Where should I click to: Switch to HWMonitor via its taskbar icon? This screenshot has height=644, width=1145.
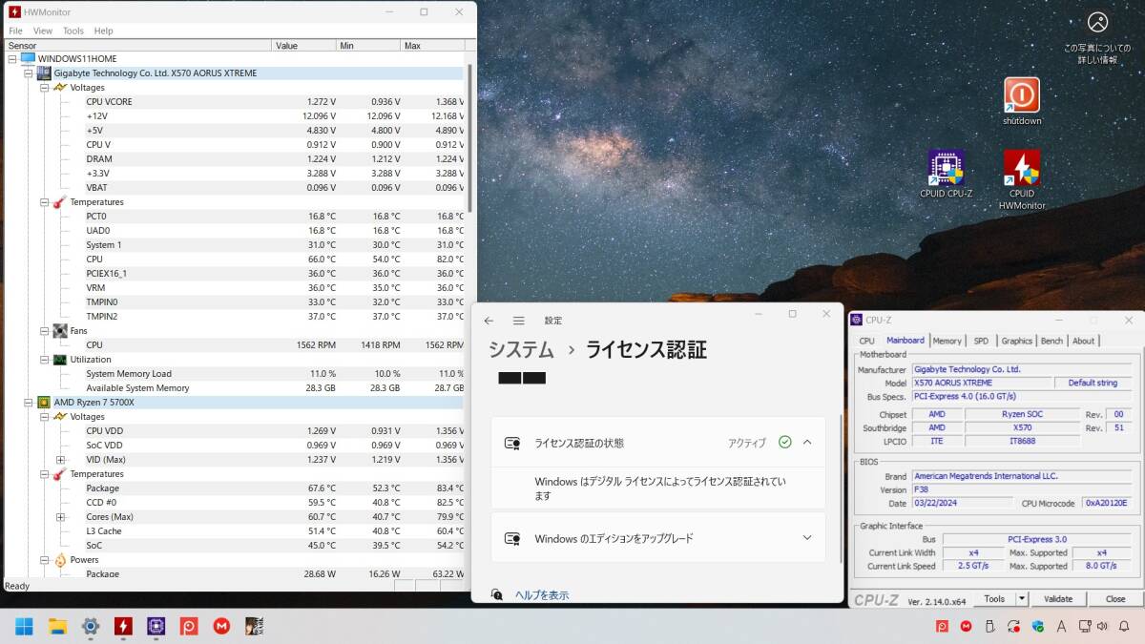(123, 626)
